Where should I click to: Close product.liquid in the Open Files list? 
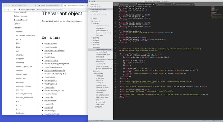pyautogui.click(x=90, y=7)
